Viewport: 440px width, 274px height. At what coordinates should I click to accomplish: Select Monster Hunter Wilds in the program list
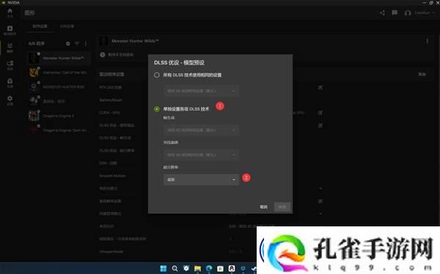59,58
